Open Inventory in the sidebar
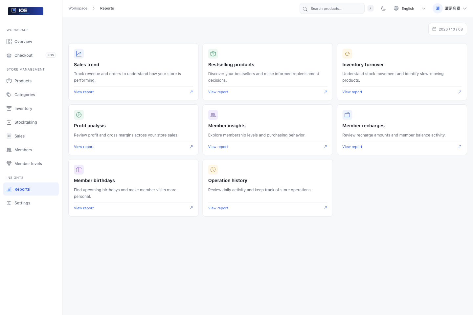The image size is (473, 315). tap(31, 109)
